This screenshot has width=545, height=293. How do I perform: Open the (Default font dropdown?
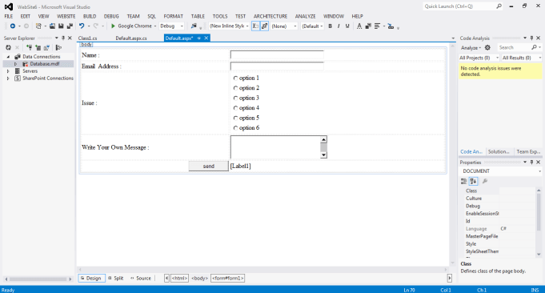[312, 26]
